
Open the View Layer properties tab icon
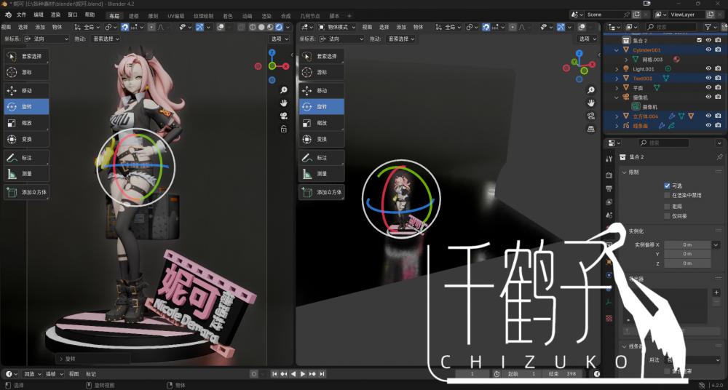(609, 202)
